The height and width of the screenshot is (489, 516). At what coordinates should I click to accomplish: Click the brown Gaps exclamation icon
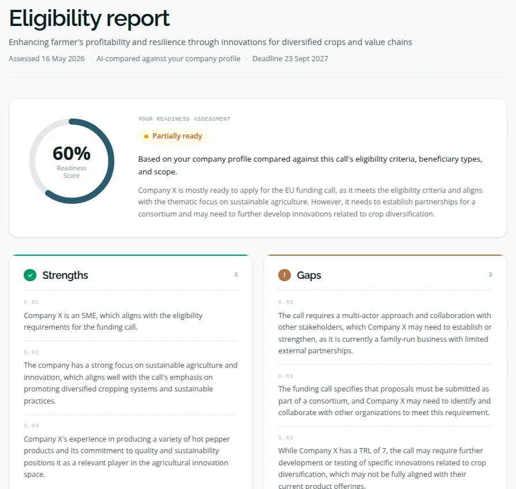285,275
